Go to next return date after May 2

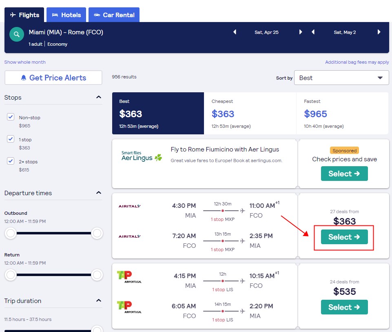(x=379, y=32)
